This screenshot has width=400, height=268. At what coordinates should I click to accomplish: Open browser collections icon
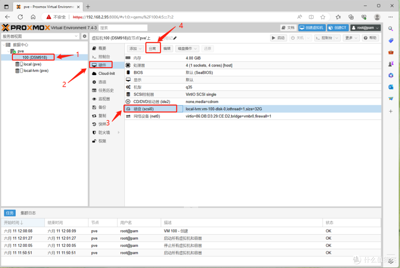tap(351, 17)
